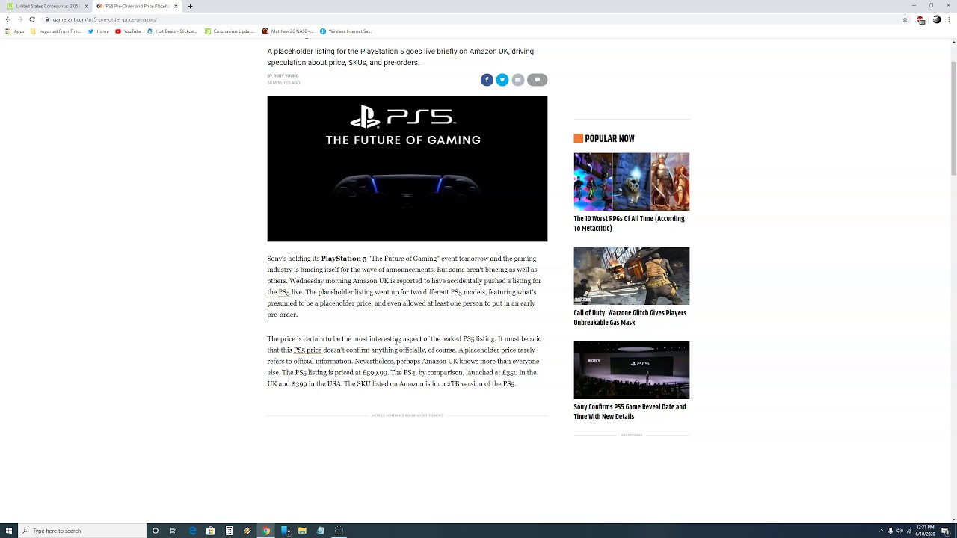Image resolution: width=957 pixels, height=538 pixels.
Task: Open the red extension icon in toolbar
Action: [x=920, y=19]
